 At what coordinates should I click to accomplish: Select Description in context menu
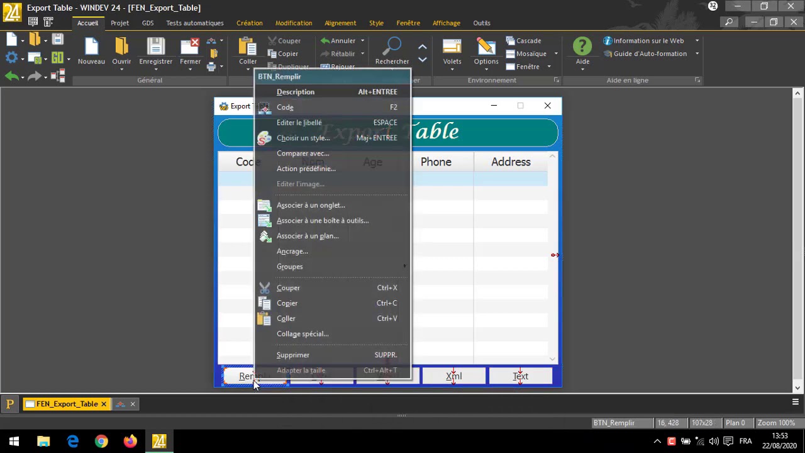[332, 92]
